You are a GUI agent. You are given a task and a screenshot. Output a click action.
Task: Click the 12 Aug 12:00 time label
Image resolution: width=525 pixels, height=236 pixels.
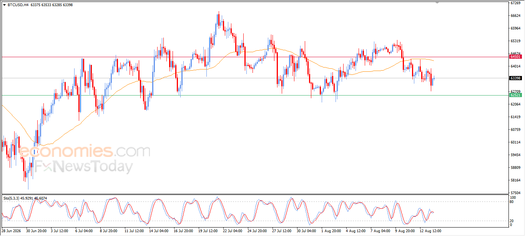pyautogui.click(x=430, y=231)
